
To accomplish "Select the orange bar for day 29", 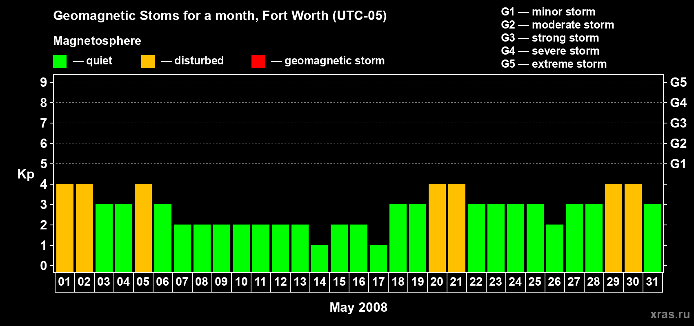I will click(614, 228).
